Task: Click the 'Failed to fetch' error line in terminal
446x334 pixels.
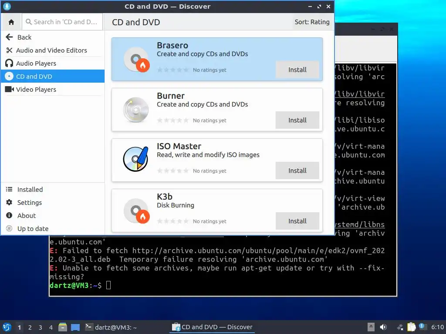Action: click(217, 255)
